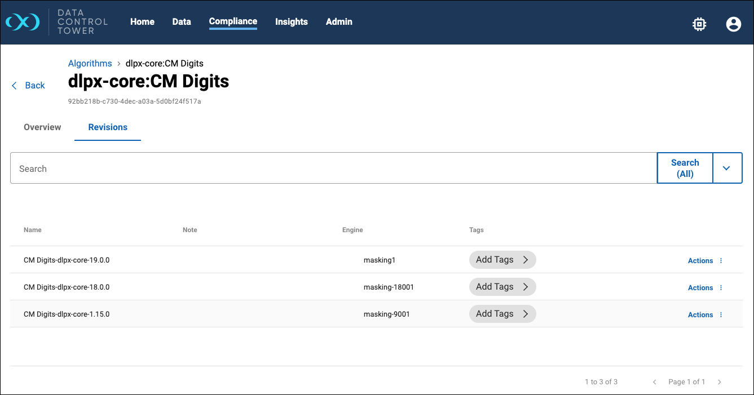The height and width of the screenshot is (395, 754).
Task: Open the Admin menu in navigation bar
Action: 339,22
